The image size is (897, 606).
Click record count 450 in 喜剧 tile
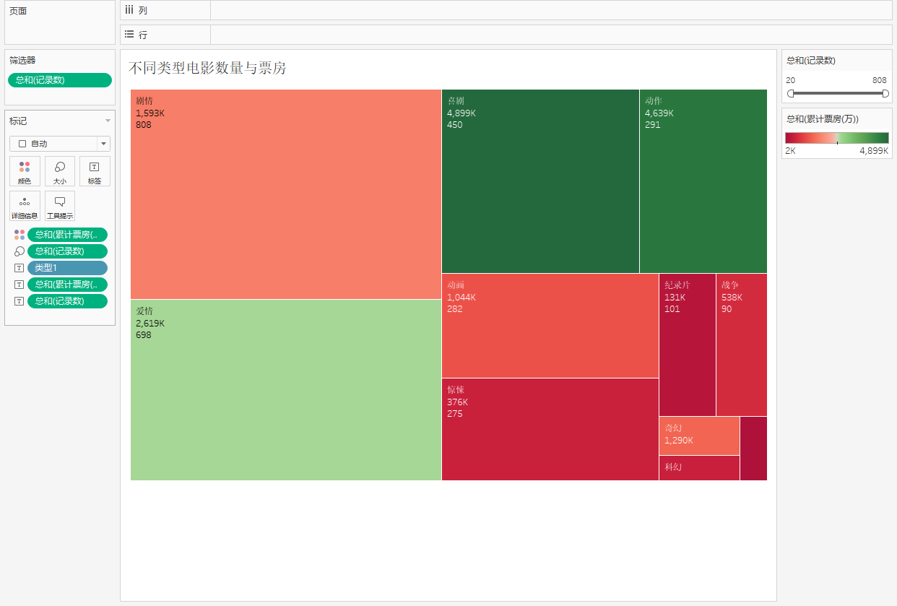pos(455,125)
